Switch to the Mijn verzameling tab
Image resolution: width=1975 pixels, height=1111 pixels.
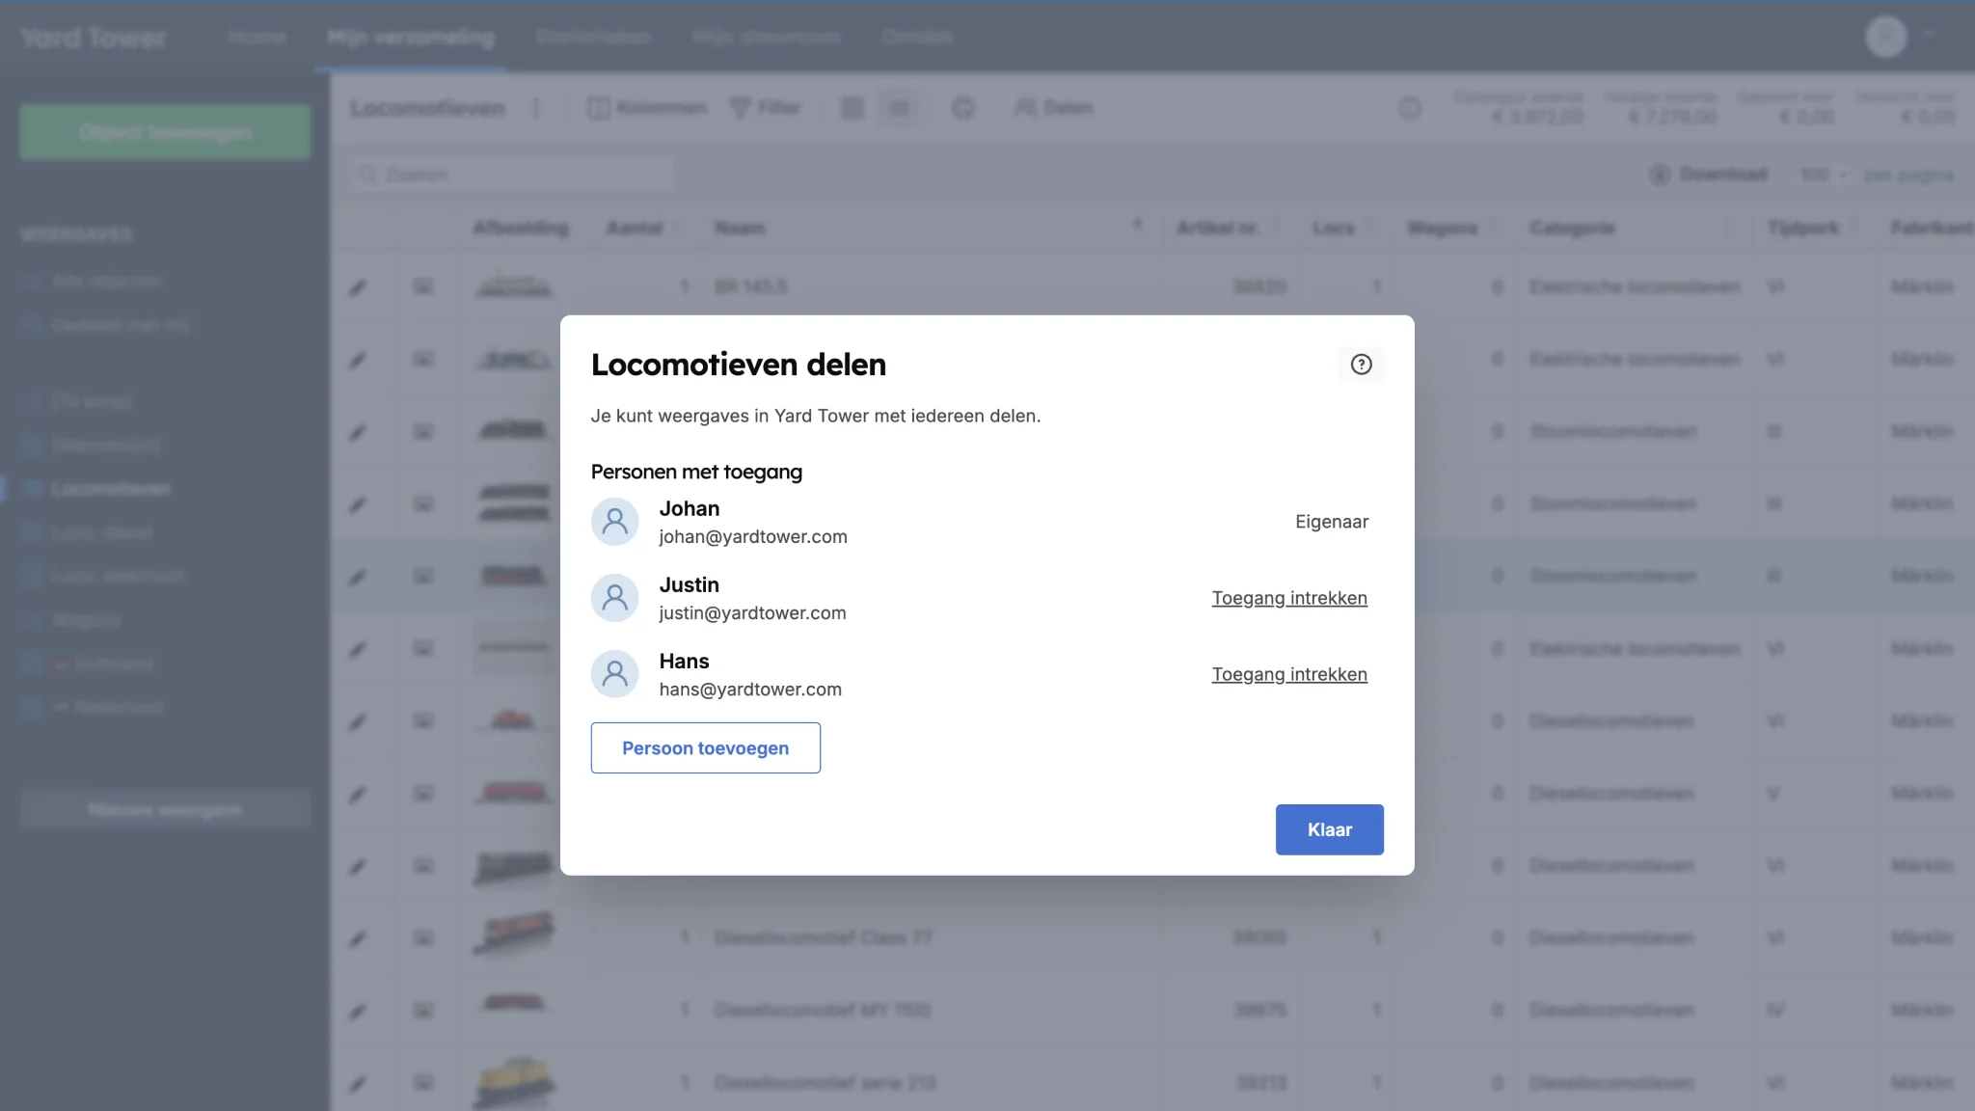pos(411,38)
